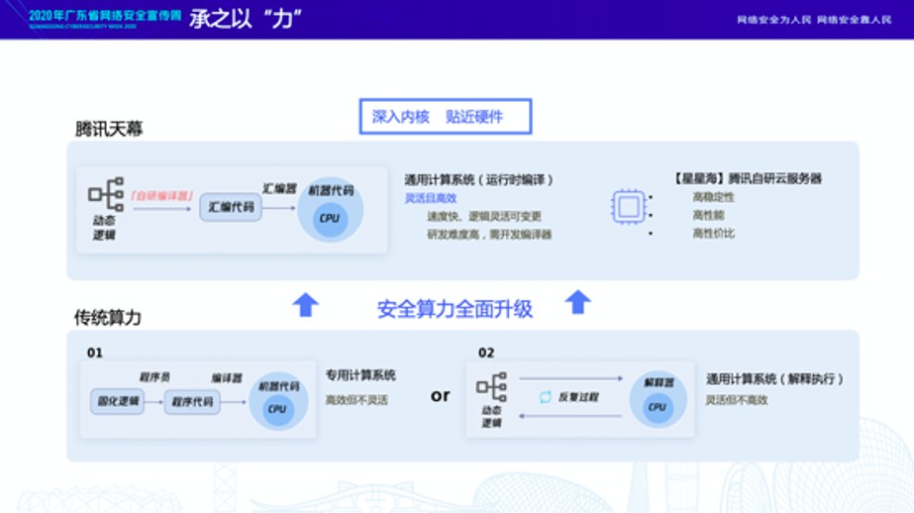Click the 解释器 label in panel 02

tap(659, 382)
